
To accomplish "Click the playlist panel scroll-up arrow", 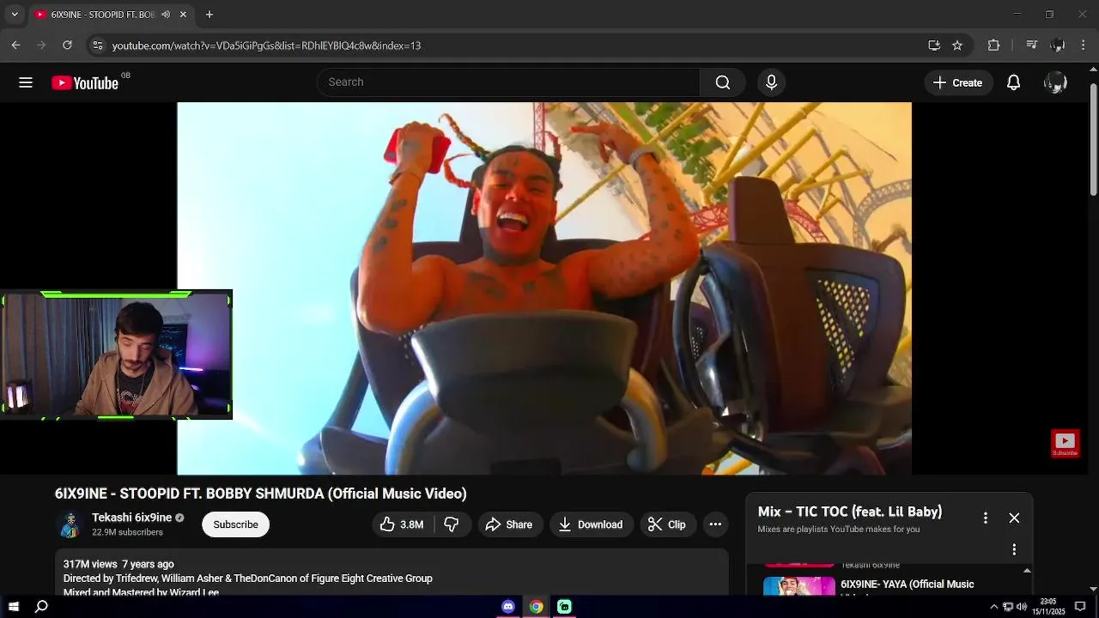I will tap(1027, 571).
